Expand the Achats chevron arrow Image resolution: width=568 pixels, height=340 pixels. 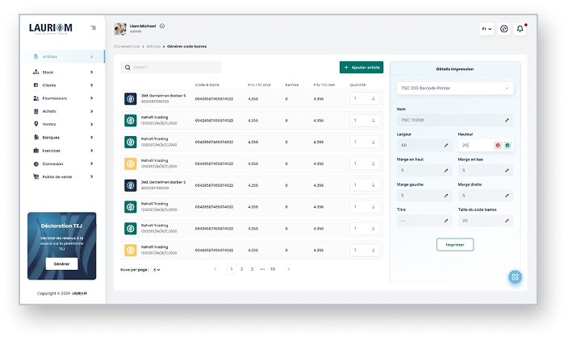pyautogui.click(x=92, y=111)
